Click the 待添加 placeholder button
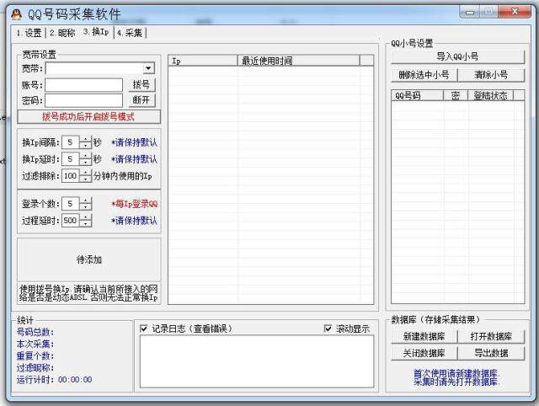 coord(88,259)
